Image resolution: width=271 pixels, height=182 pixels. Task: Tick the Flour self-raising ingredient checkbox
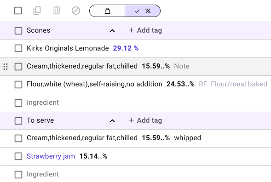click(18, 85)
